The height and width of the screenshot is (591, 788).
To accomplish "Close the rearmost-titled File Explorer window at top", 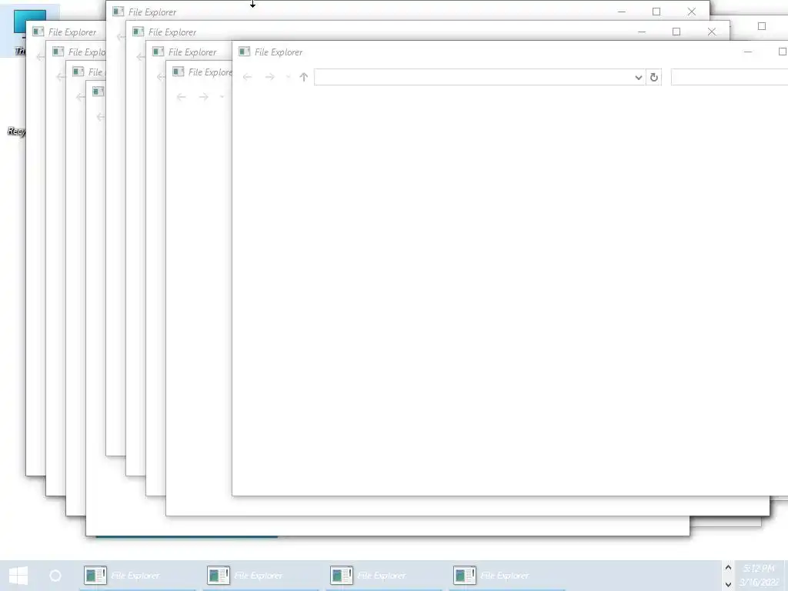I will coord(692,12).
